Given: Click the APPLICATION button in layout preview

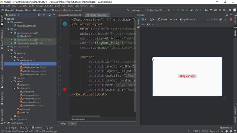Looking at the screenshot, I should coord(187,76).
